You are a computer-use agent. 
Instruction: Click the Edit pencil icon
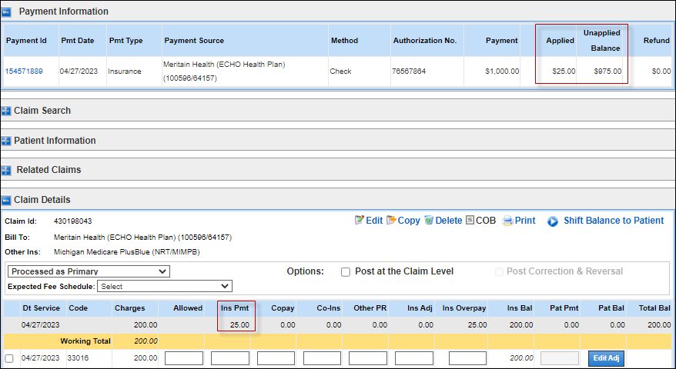point(359,221)
